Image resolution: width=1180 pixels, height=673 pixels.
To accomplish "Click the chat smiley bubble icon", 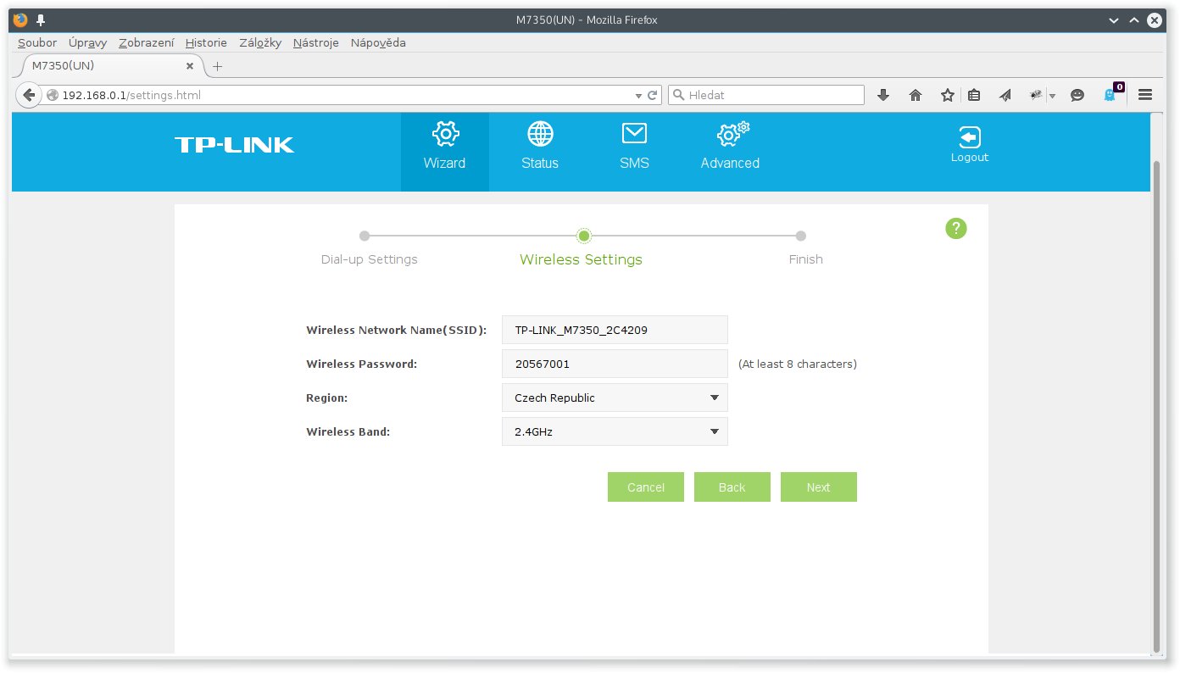I will tap(1077, 95).
